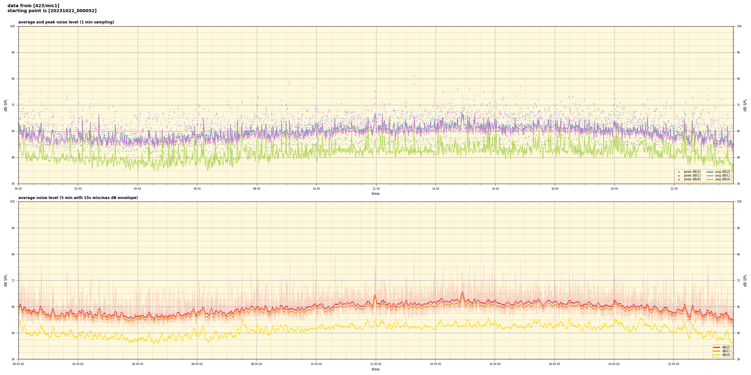The image size is (751, 375).
Task: Click the avg dB(C) legend entry
Action: click(722, 176)
